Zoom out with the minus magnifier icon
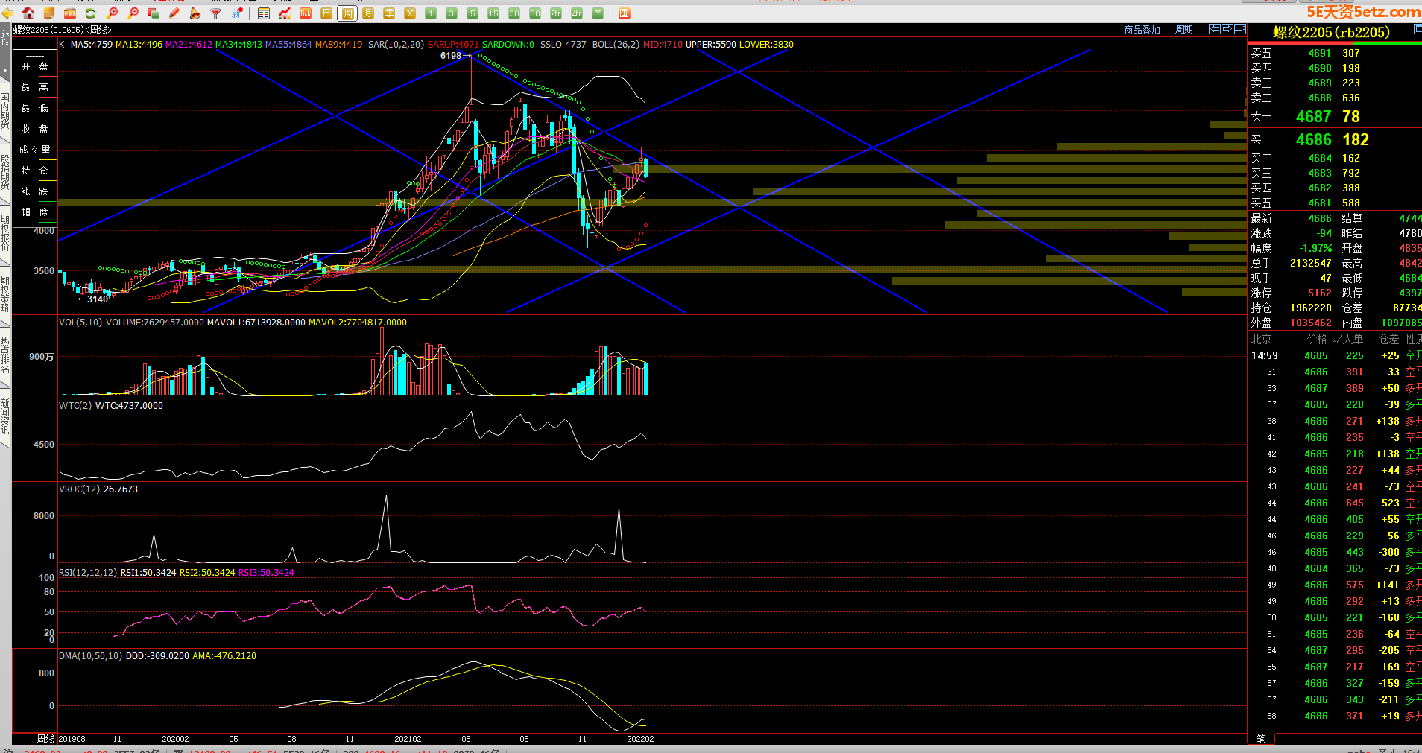1422x753 pixels. tap(133, 13)
